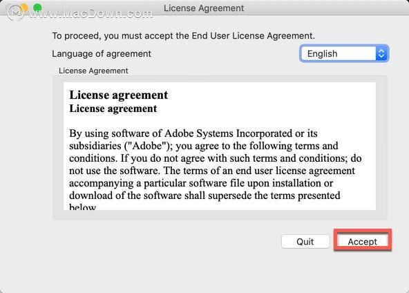Click line starting 'conditions. If you do not agree'
This screenshot has height=293, width=409.
(x=216, y=158)
